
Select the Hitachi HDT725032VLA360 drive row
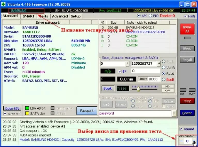pyautogui.click(x=138, y=32)
